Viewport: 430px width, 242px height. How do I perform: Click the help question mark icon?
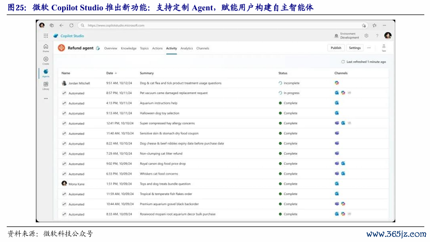pyautogui.click(x=377, y=36)
